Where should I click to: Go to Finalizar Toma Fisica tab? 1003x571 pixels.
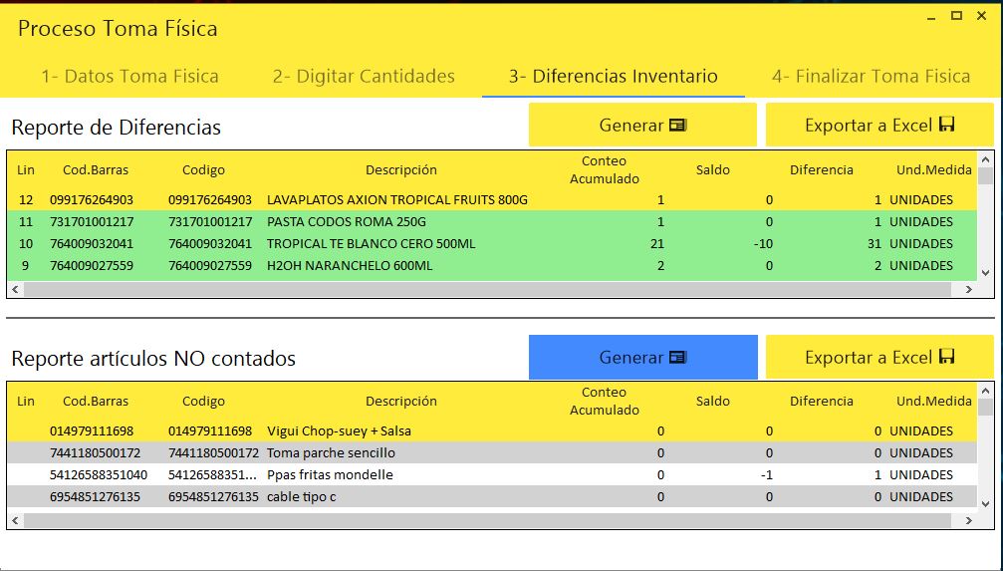(871, 77)
